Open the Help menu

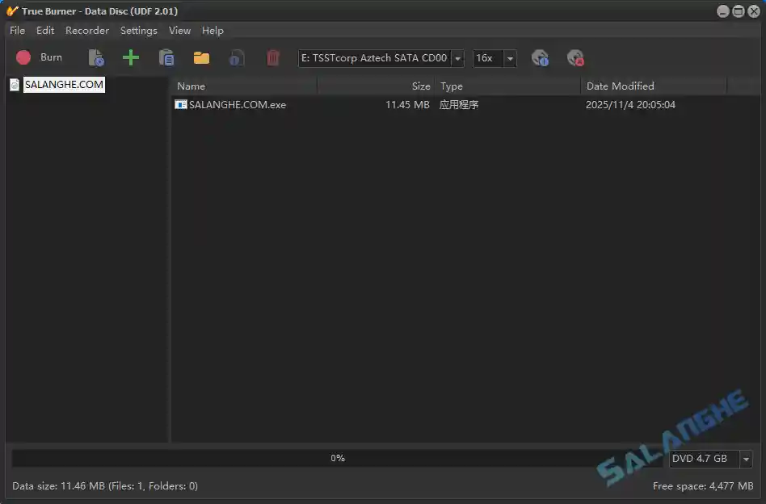tap(213, 30)
